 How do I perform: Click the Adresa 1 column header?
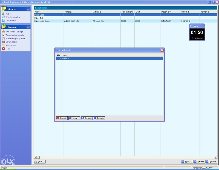(78, 12)
